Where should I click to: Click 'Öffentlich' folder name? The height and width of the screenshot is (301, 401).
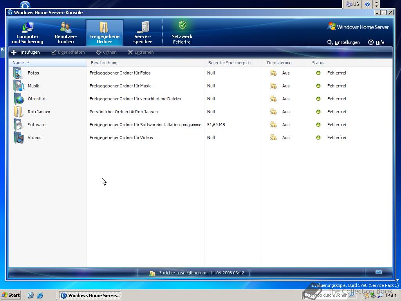point(37,99)
